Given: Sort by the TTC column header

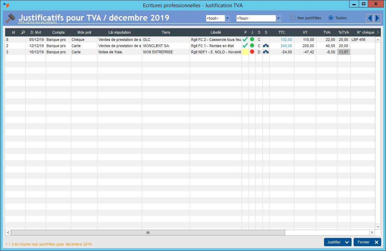Looking at the screenshot, I should [282, 32].
